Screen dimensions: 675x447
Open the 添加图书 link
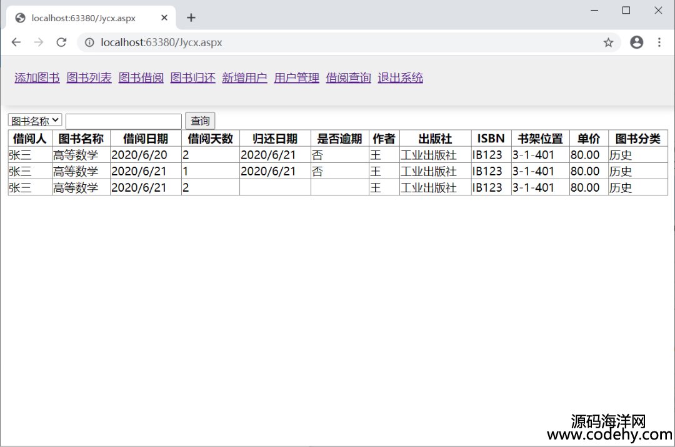point(37,78)
